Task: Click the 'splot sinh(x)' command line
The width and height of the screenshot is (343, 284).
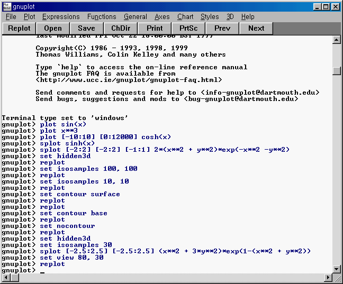Action: click(67, 143)
